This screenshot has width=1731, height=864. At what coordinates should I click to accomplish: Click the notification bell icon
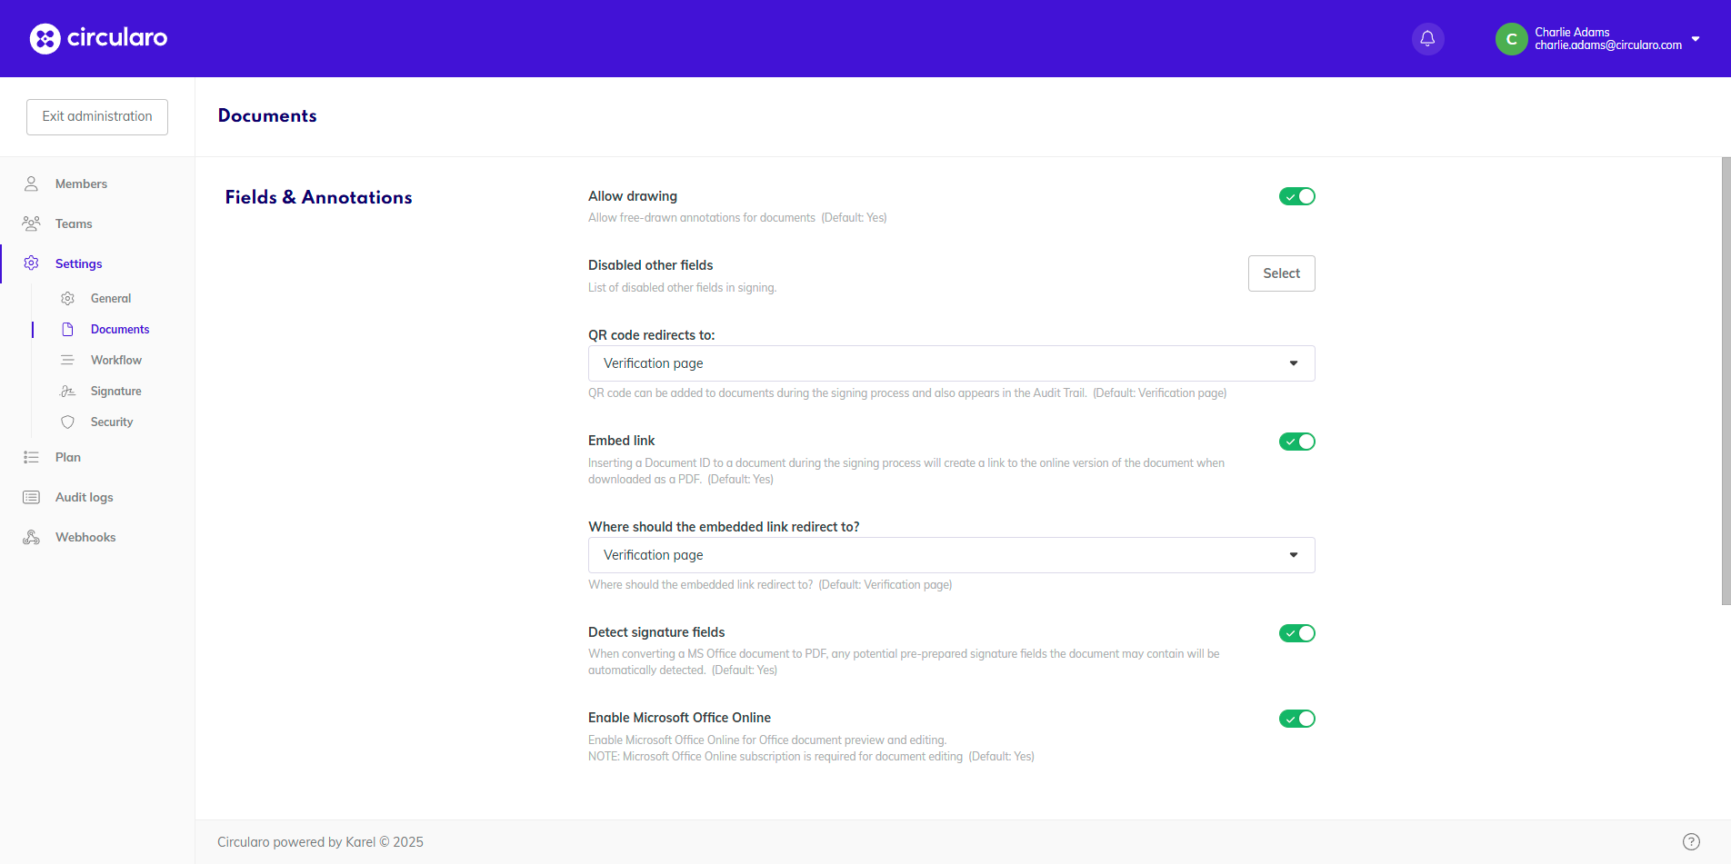1427,38
